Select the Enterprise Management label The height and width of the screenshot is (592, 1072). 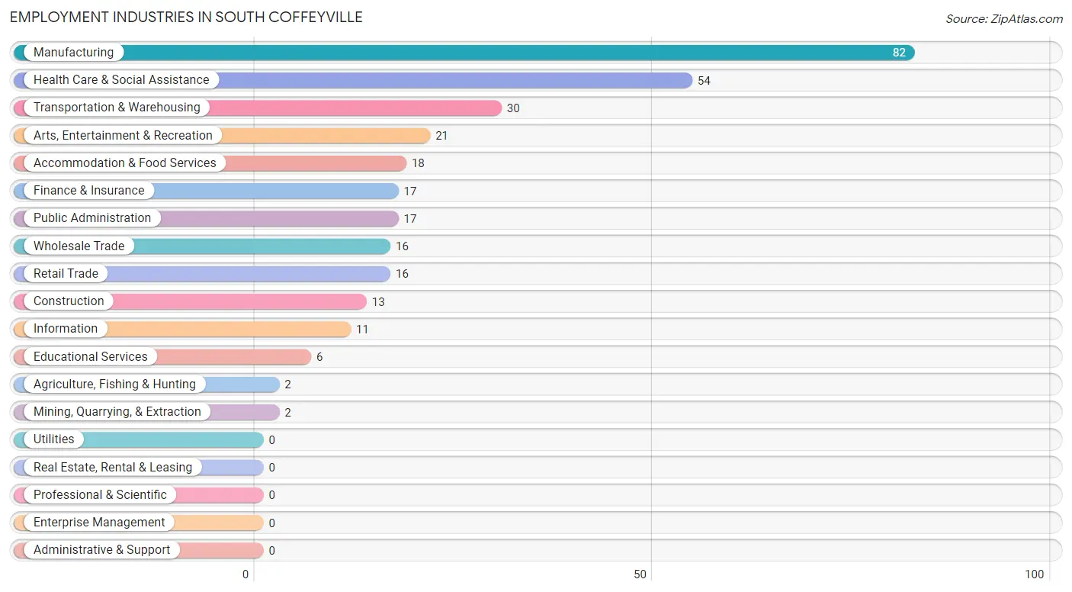tap(99, 523)
